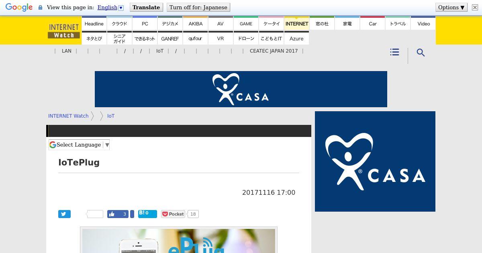Switch to the デジカメ tab

[x=170, y=23]
